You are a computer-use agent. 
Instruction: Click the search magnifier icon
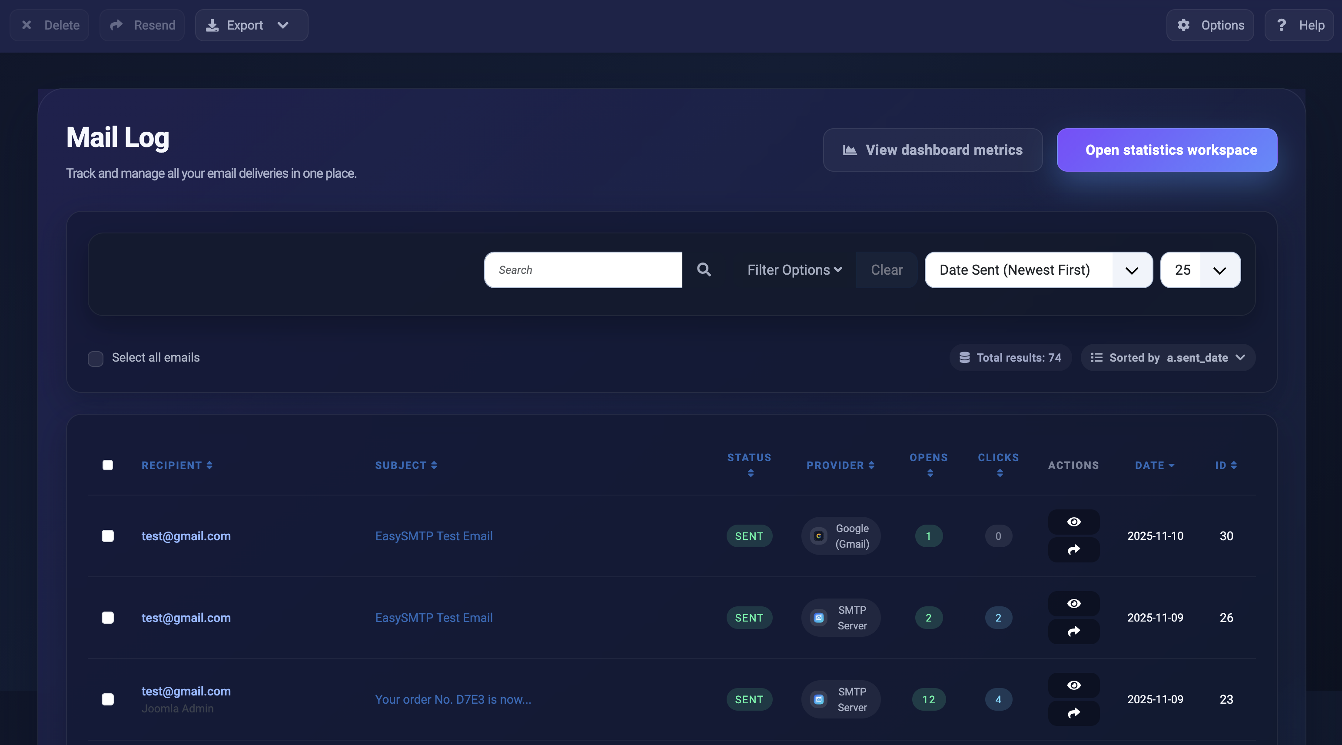pos(704,270)
